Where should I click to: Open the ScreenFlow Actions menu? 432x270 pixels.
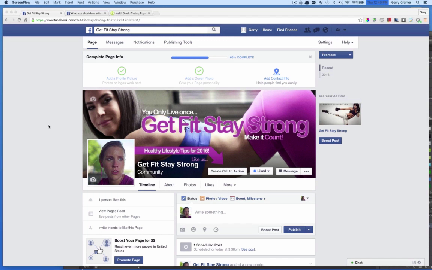[93, 3]
